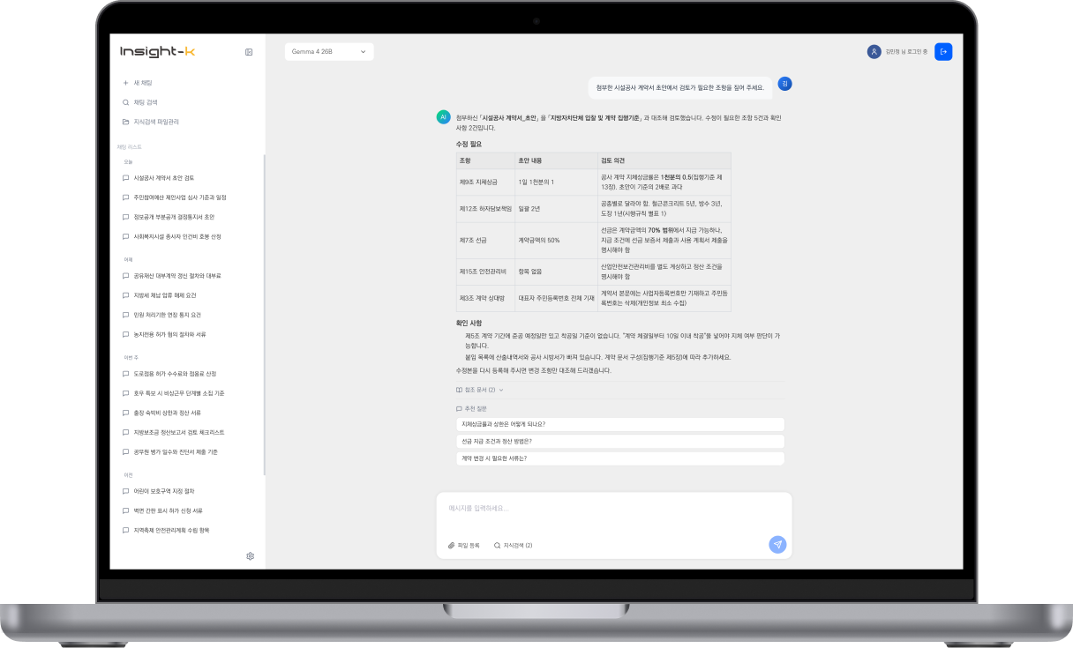Open chat 민원 처리기한 연장 통지 요건

point(168,315)
